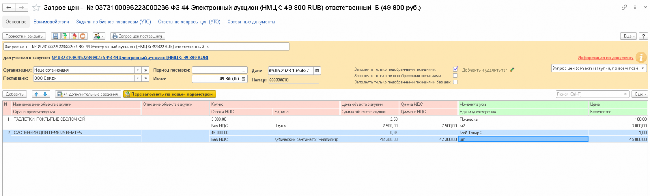Open calendar picker for Дата field
650x196 pixels.
(317, 70)
